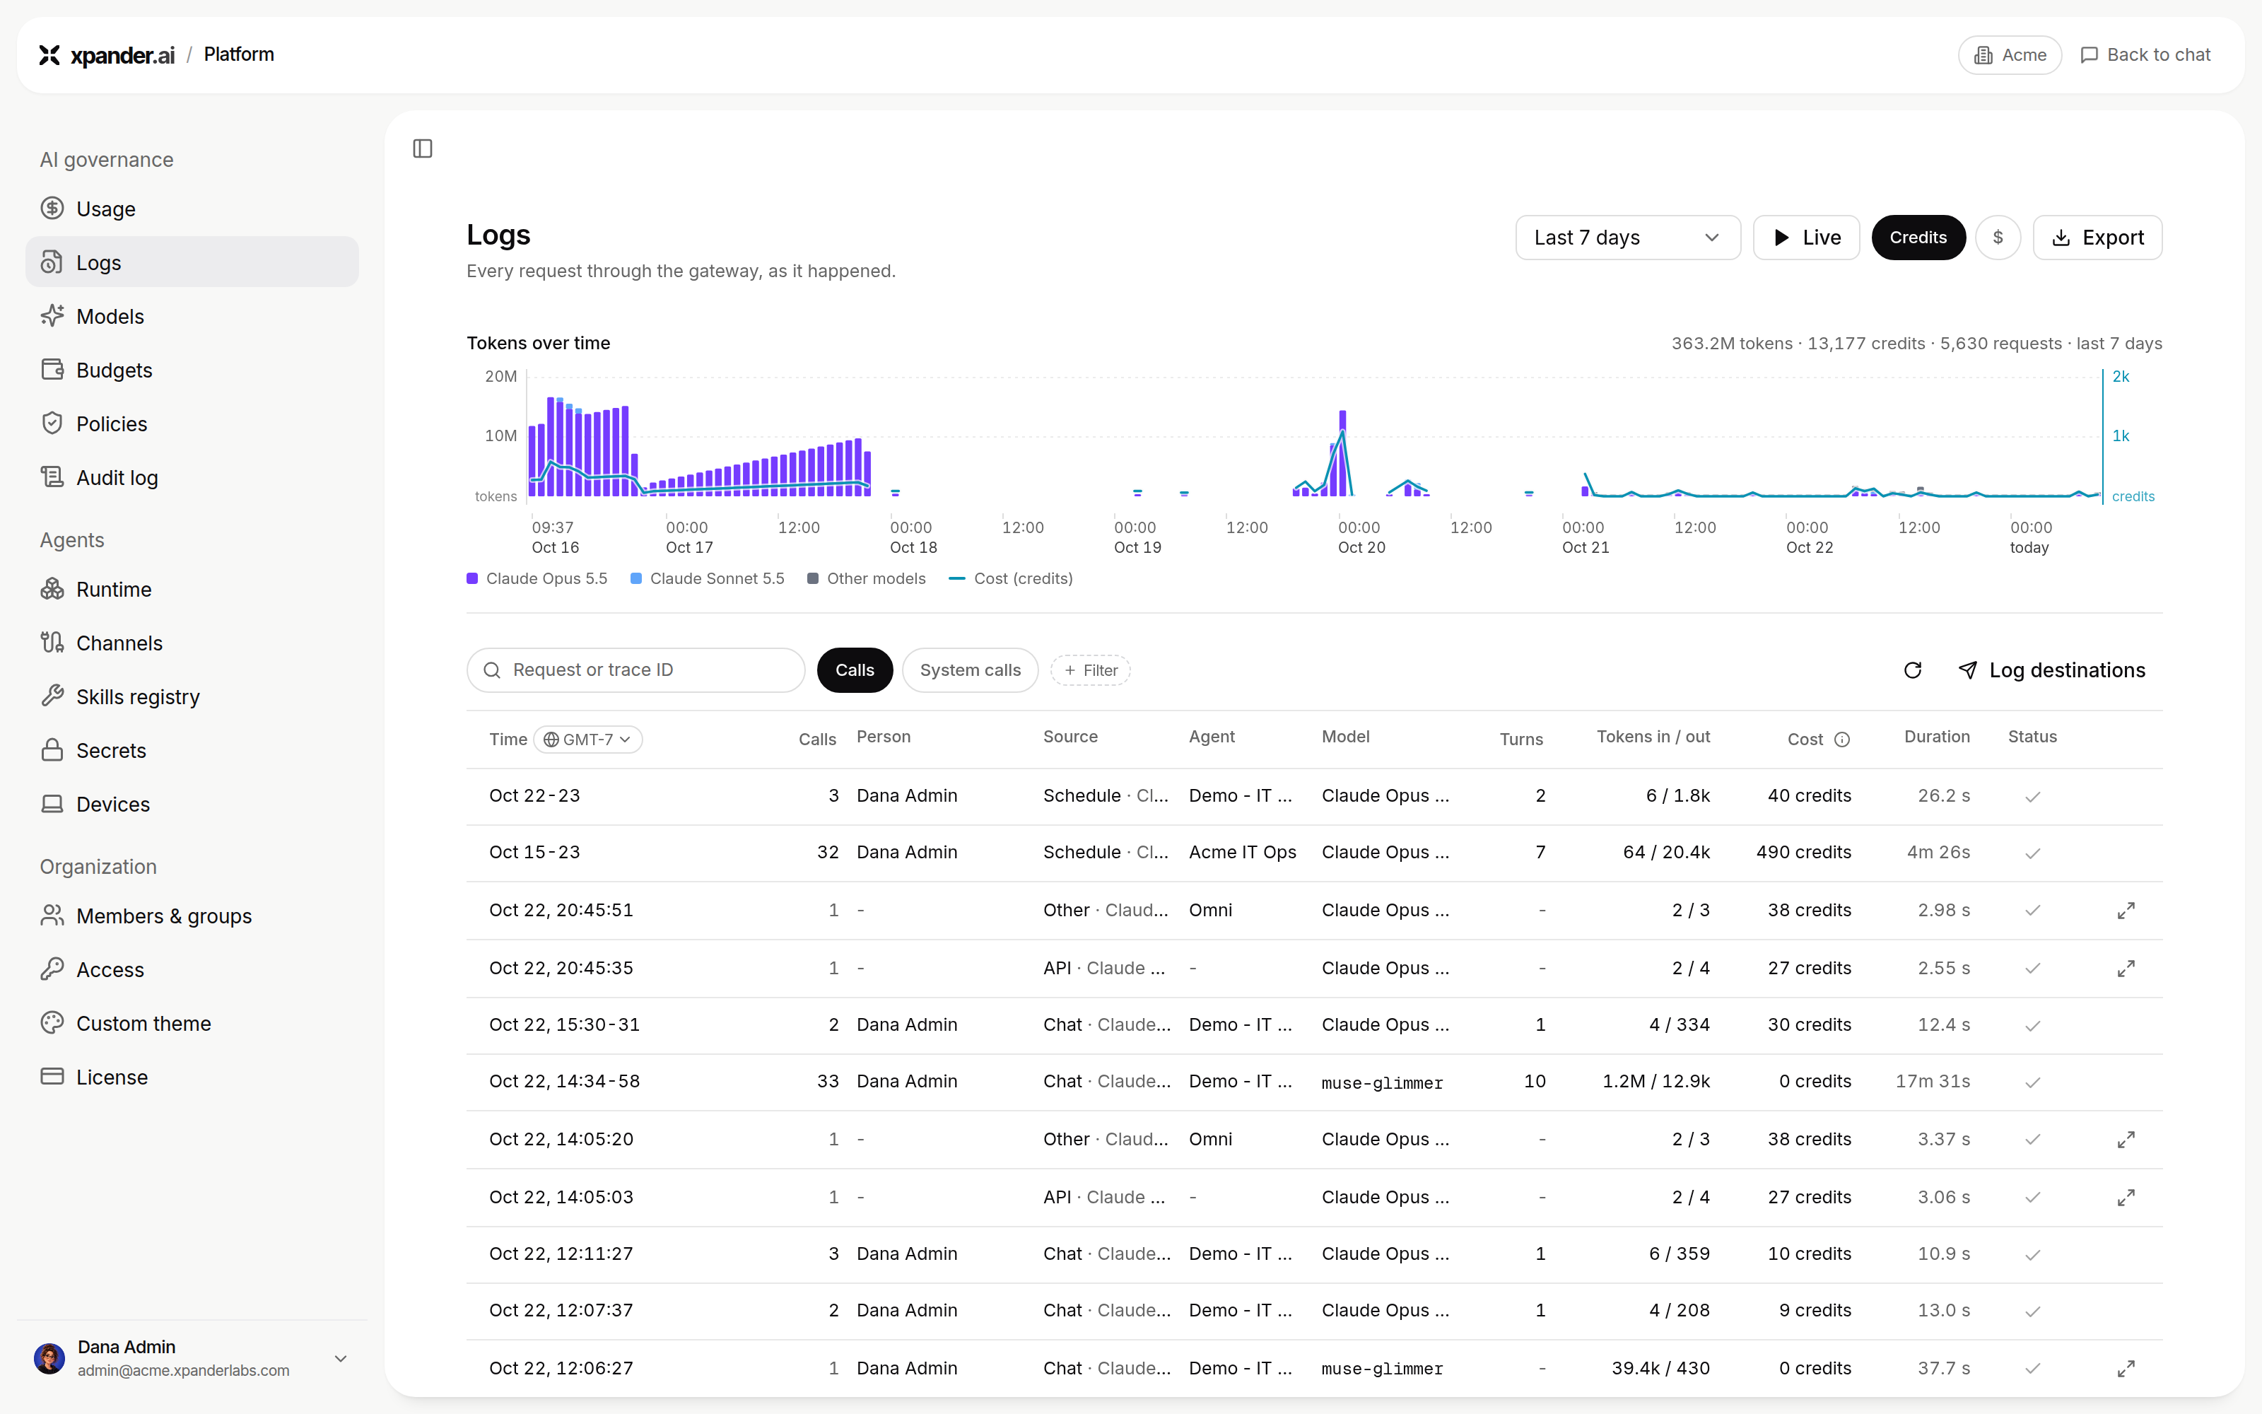The image size is (2262, 1414).
Task: Open Budgets in the sidebar
Action: point(192,370)
